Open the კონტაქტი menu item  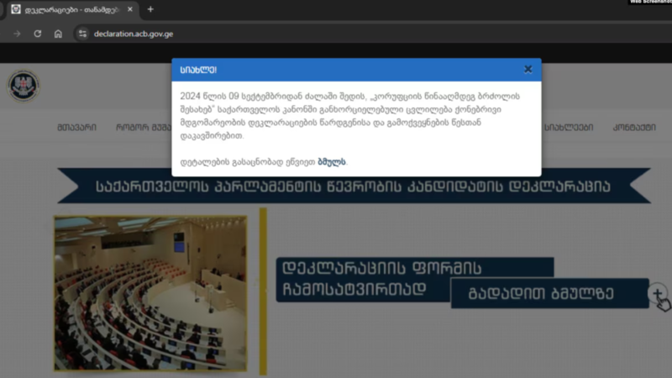click(634, 128)
